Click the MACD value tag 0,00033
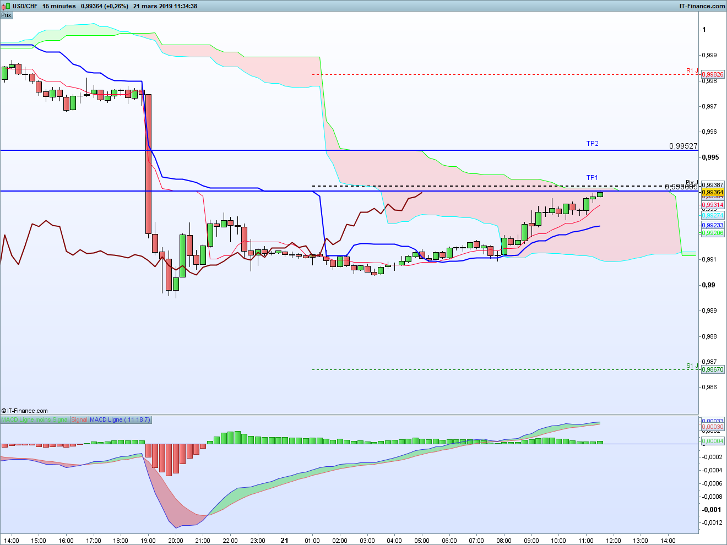The image size is (727, 545). pyautogui.click(x=713, y=421)
